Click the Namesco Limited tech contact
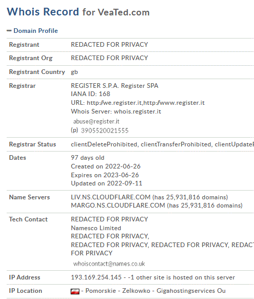This screenshot has width=254, height=299. point(96,228)
